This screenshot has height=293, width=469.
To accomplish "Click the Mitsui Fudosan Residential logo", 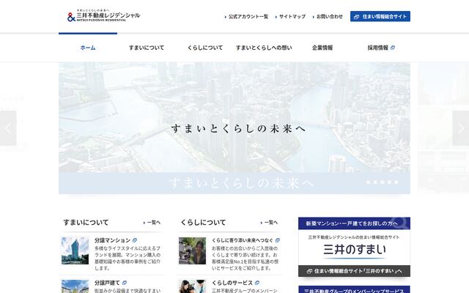I will pyautogui.click(x=103, y=15).
